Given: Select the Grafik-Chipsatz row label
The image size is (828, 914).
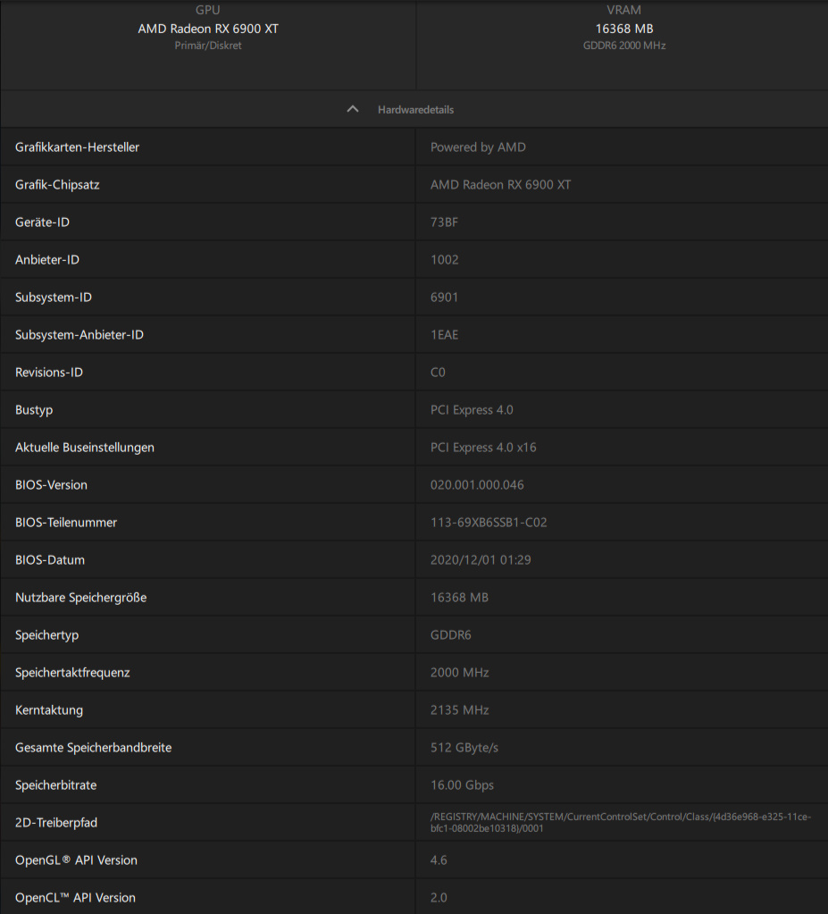Looking at the screenshot, I should tap(57, 185).
